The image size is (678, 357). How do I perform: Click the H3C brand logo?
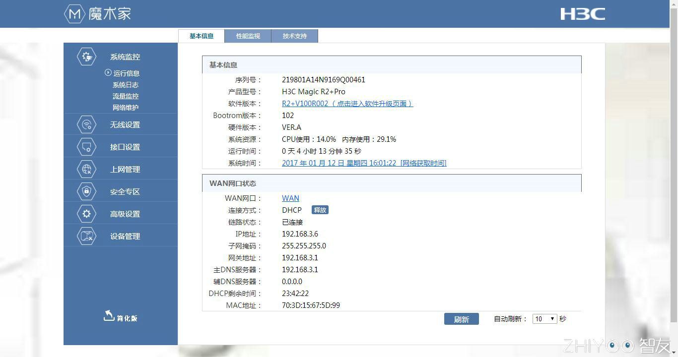coord(583,14)
